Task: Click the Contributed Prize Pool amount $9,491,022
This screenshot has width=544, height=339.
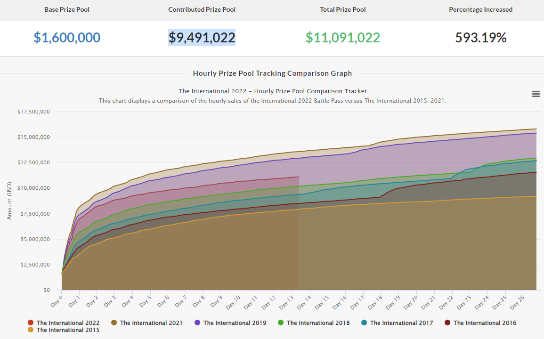Action: click(x=202, y=38)
